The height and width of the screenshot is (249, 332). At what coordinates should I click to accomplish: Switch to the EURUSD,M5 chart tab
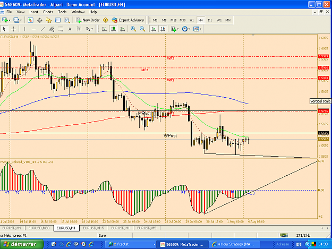click(x=147, y=228)
